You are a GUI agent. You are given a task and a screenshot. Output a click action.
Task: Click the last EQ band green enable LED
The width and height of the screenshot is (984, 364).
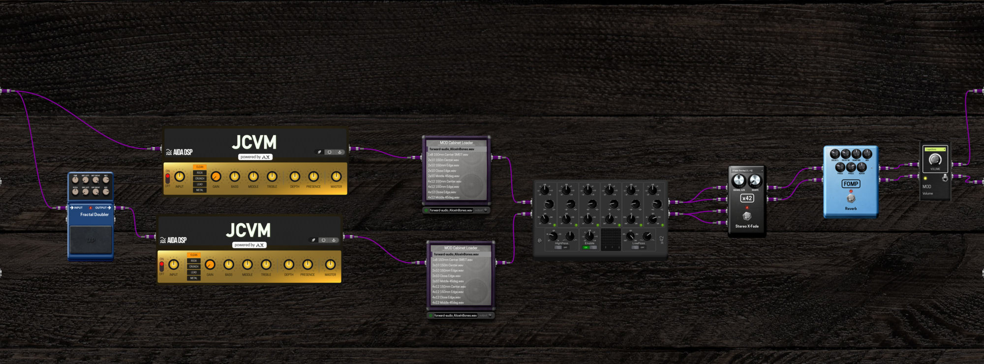click(x=662, y=225)
